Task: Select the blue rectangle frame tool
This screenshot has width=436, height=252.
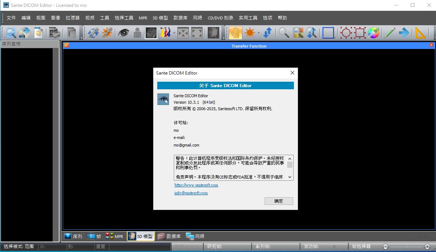Action: point(329,33)
